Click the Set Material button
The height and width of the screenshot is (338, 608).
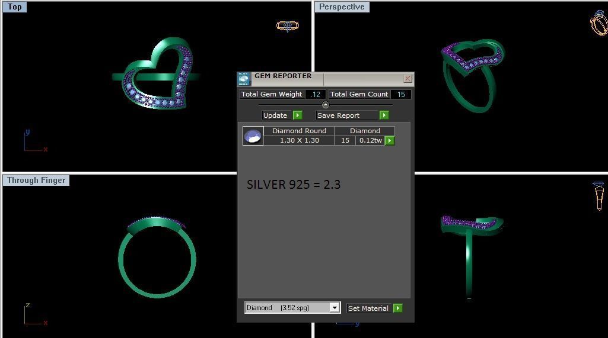point(368,308)
